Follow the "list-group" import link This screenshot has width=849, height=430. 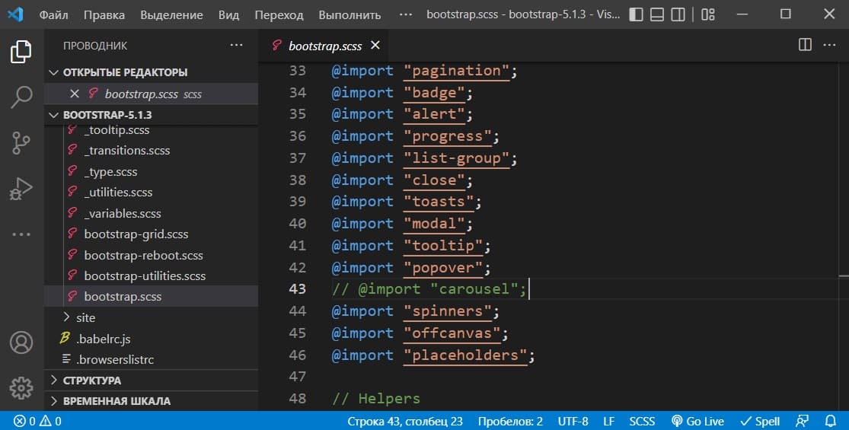click(456, 158)
